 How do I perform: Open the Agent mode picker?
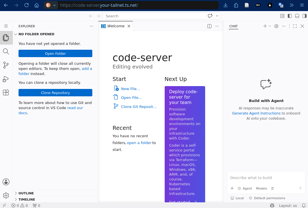click(245, 188)
